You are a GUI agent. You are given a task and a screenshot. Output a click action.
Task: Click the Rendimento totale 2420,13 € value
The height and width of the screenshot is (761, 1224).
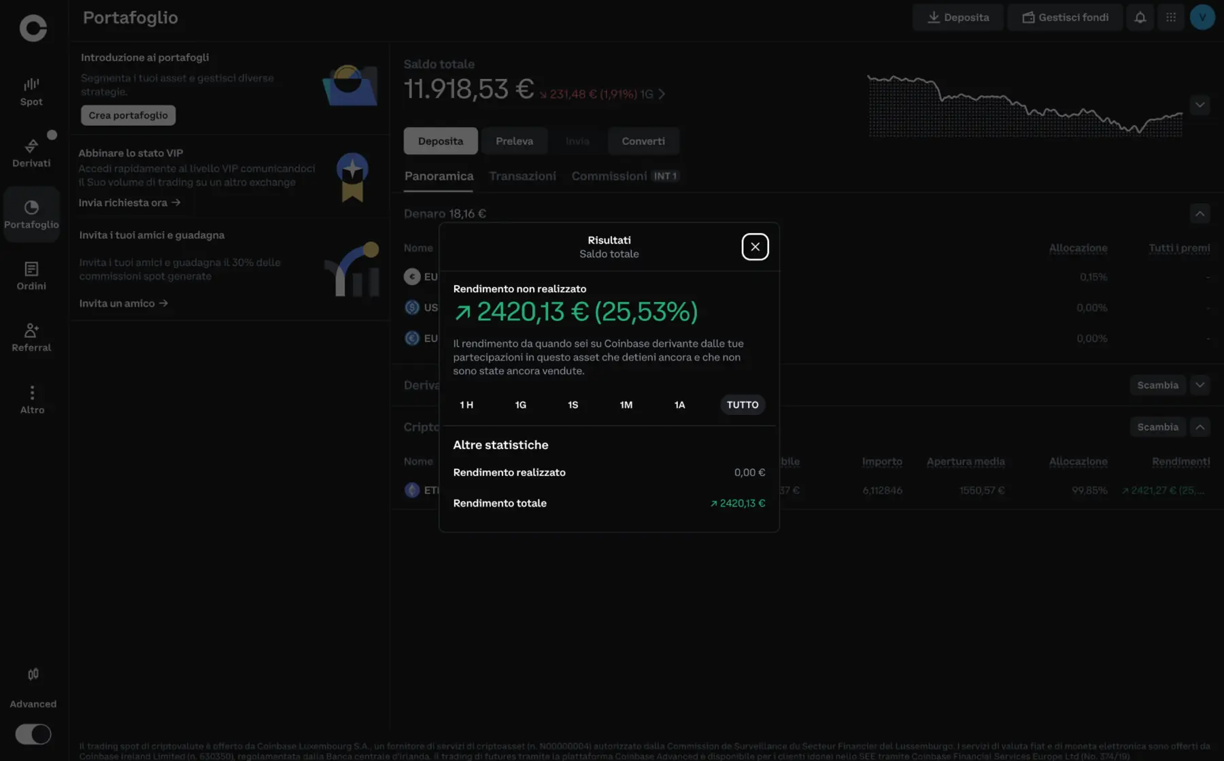738,503
